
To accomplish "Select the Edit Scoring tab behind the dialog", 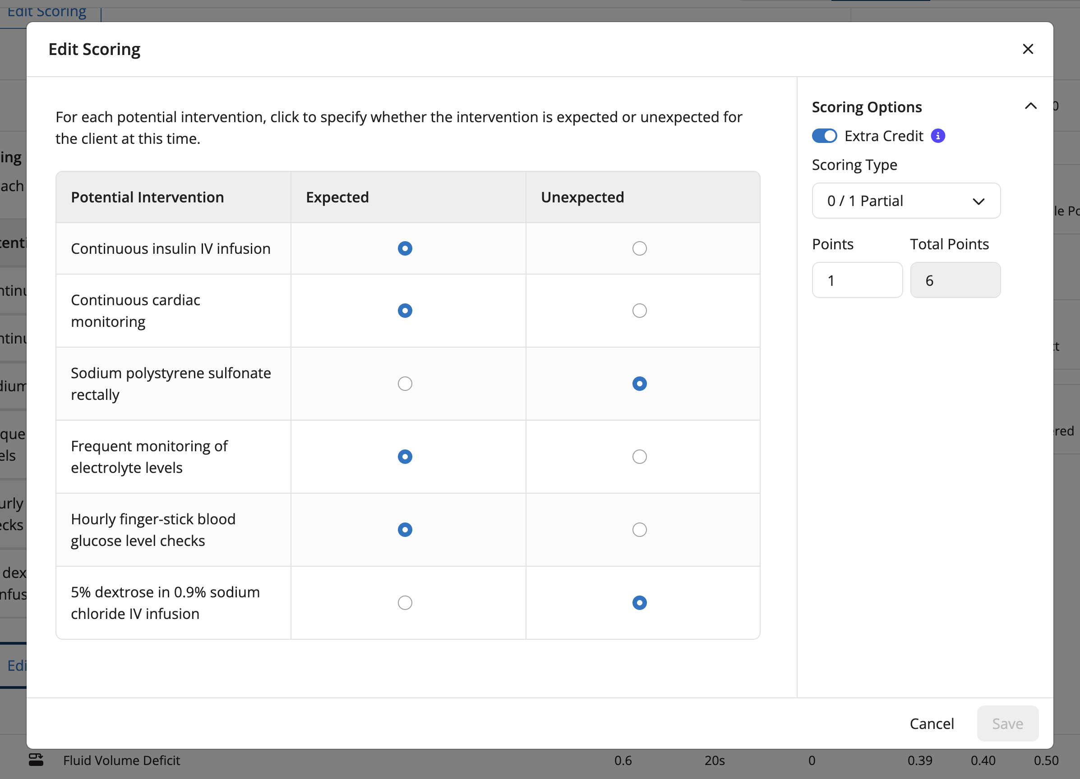I will pos(46,10).
